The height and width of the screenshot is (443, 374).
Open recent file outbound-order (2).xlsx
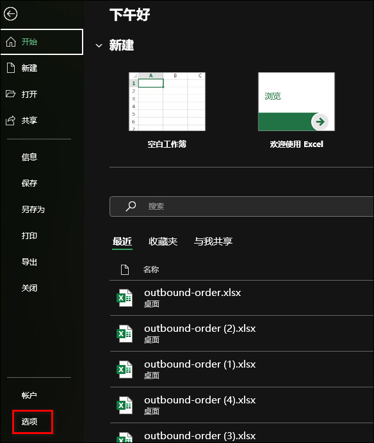click(x=241, y=334)
